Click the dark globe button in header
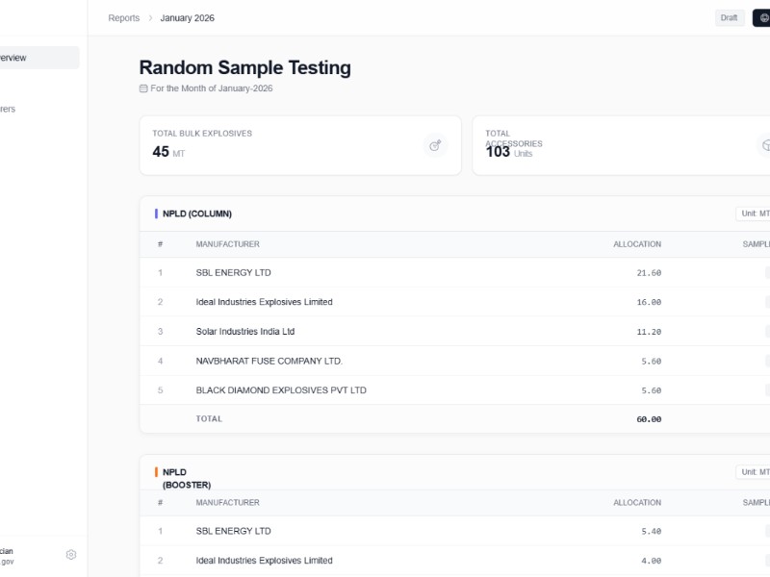 click(x=761, y=18)
